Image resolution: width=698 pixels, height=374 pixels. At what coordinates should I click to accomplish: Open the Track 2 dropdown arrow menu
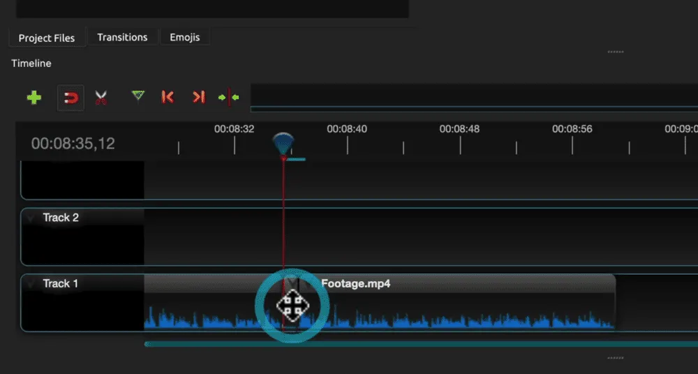[x=31, y=218]
